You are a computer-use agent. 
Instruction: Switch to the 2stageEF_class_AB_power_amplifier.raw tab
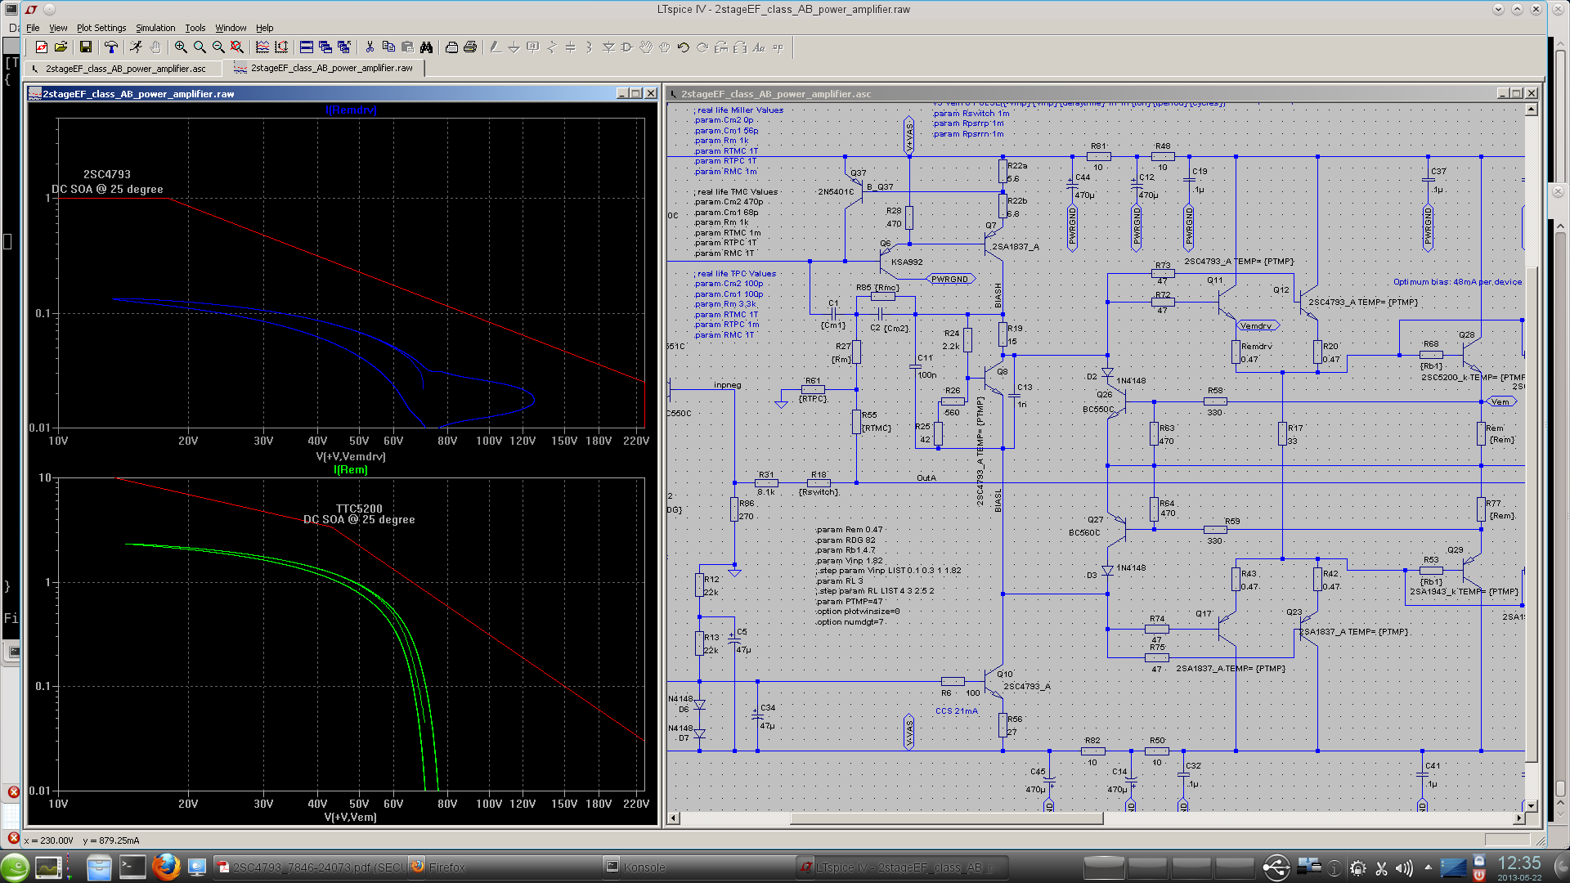point(324,68)
